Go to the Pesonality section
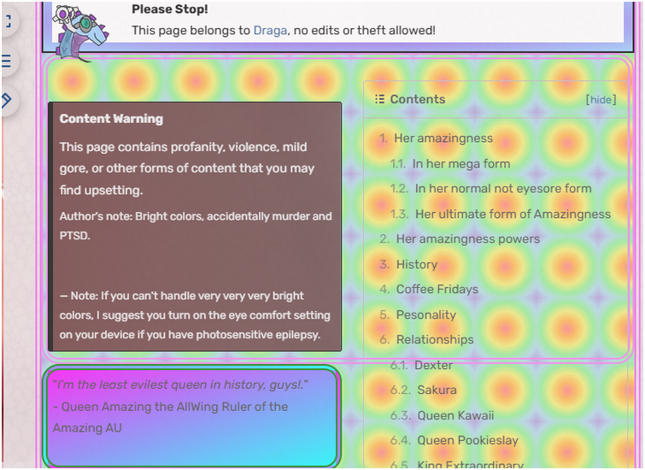The image size is (645, 470). point(425,314)
